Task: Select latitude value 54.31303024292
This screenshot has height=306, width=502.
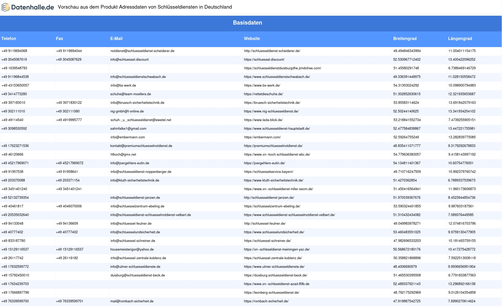Action: click(406, 86)
